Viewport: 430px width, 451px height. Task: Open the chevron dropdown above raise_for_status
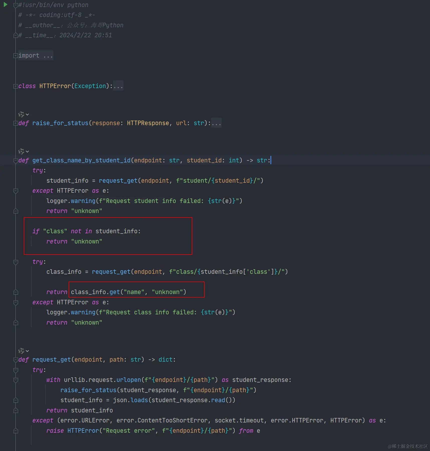27,115
